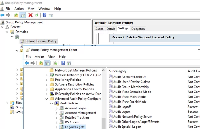Click the Audit Events column header
200x129 pixels.
point(193,71)
